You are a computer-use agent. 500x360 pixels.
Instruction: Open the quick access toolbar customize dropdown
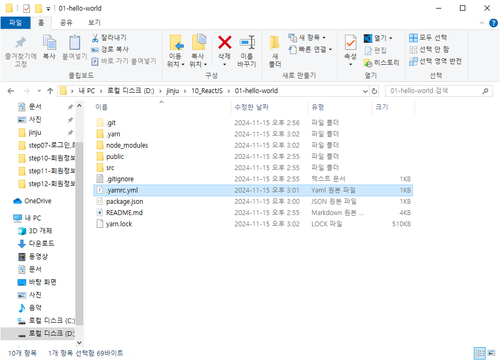point(48,9)
